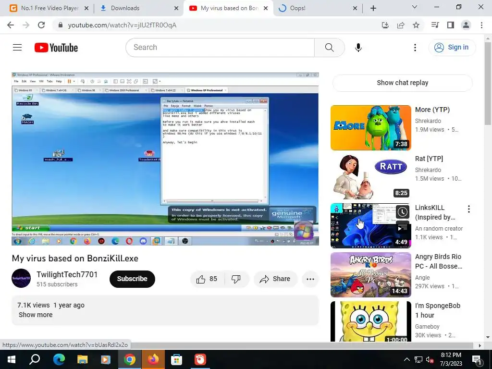Open Firefox from taskbar
Viewport: 492px width, 369px height.
pos(153,359)
